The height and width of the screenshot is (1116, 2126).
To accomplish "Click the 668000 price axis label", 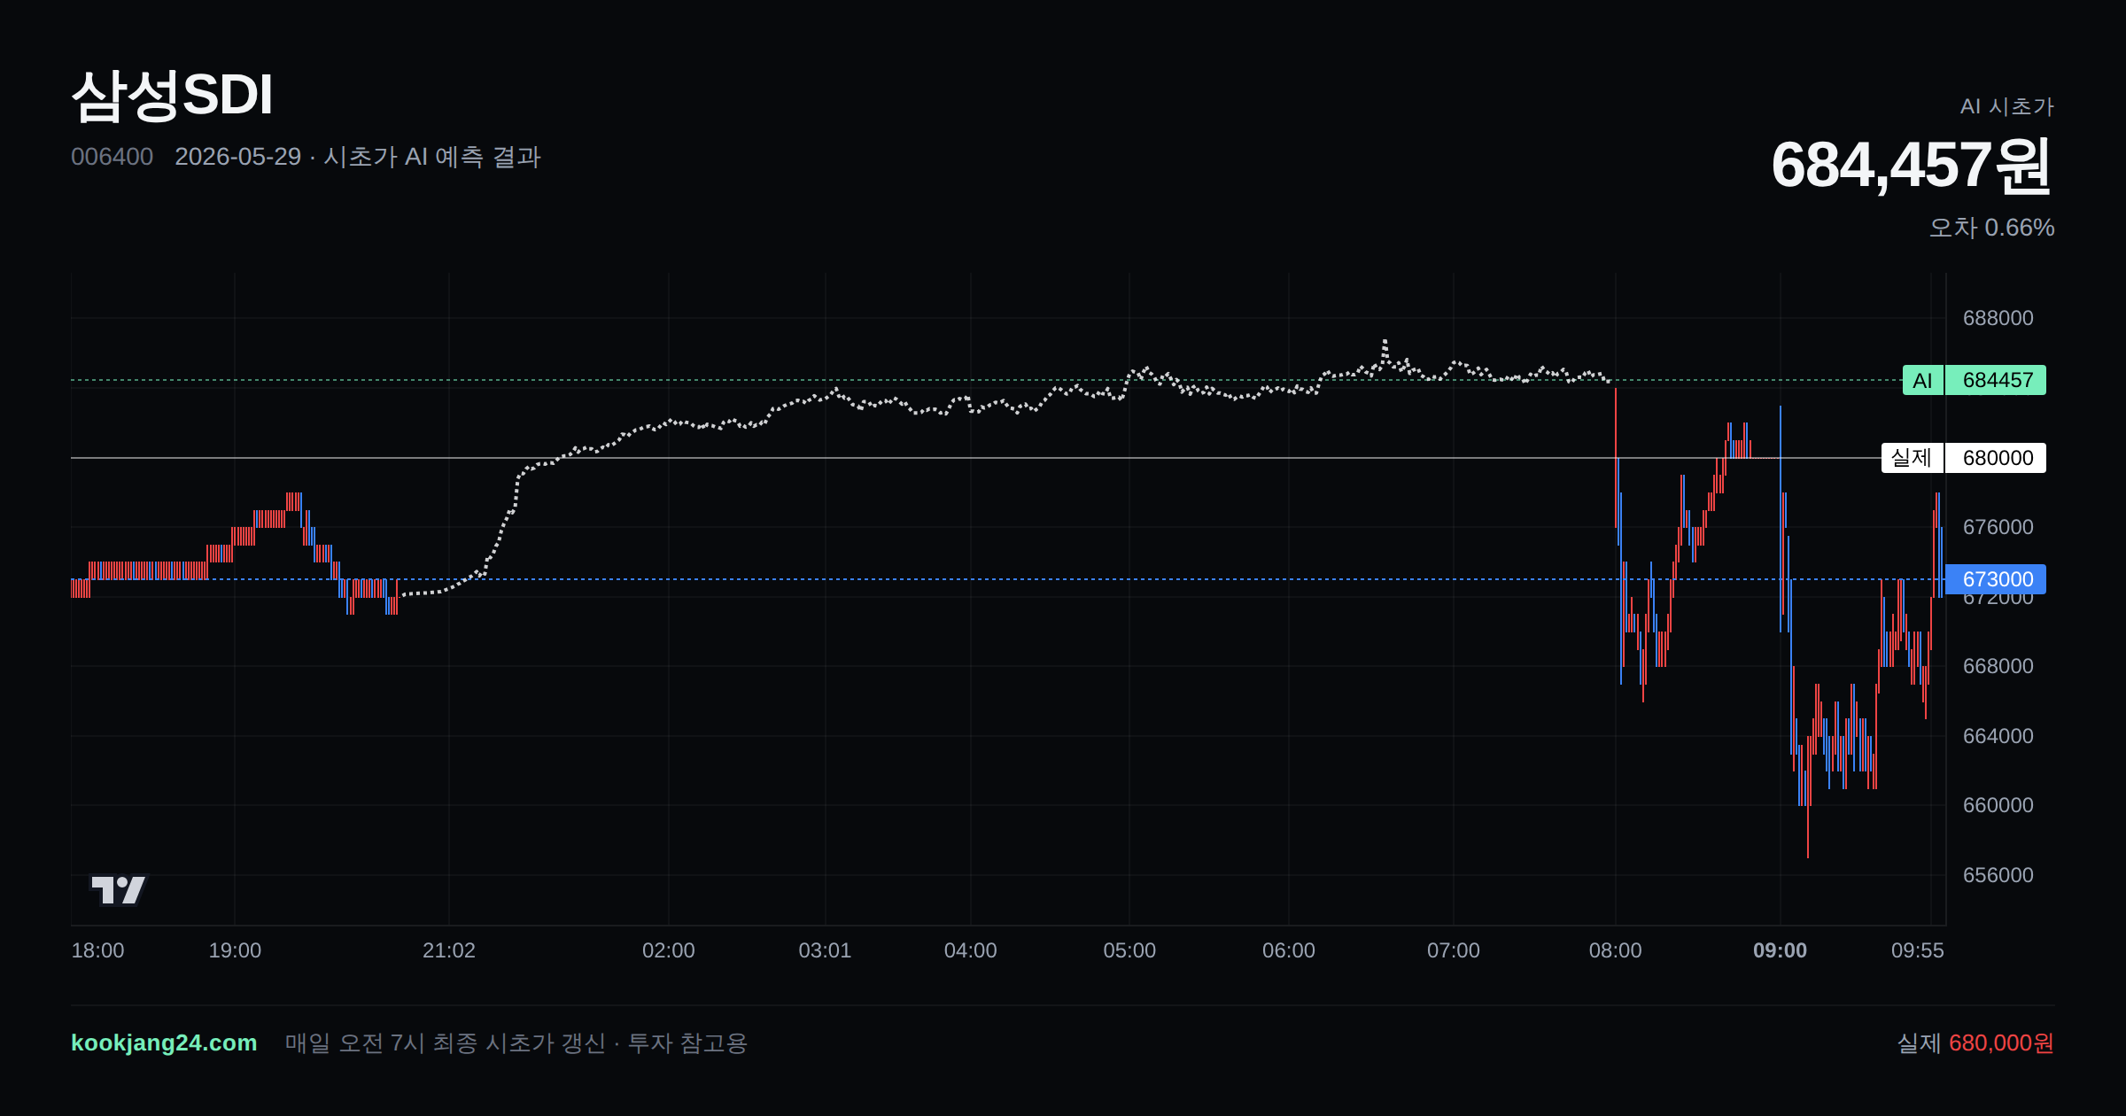I will click(x=1998, y=666).
